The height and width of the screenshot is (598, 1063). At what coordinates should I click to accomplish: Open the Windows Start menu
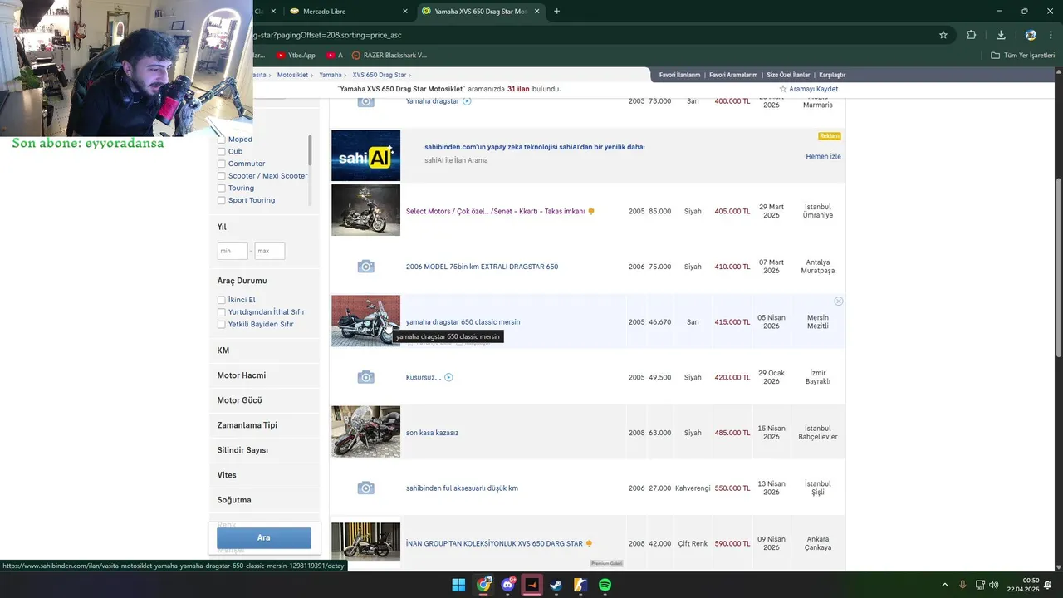(458, 585)
